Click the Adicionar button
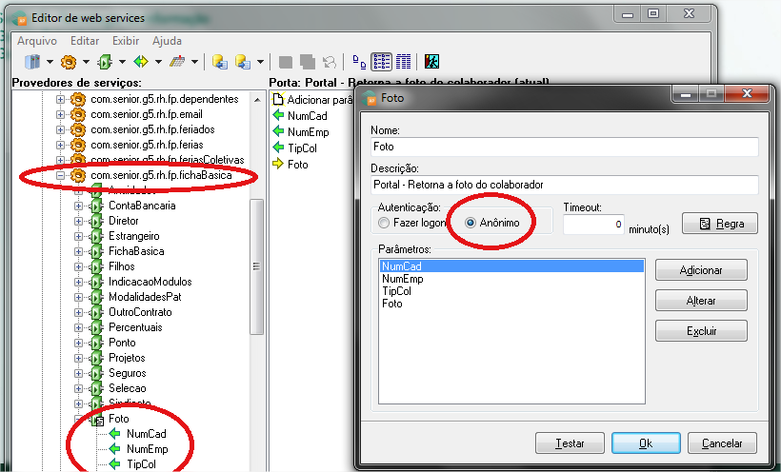 701,270
